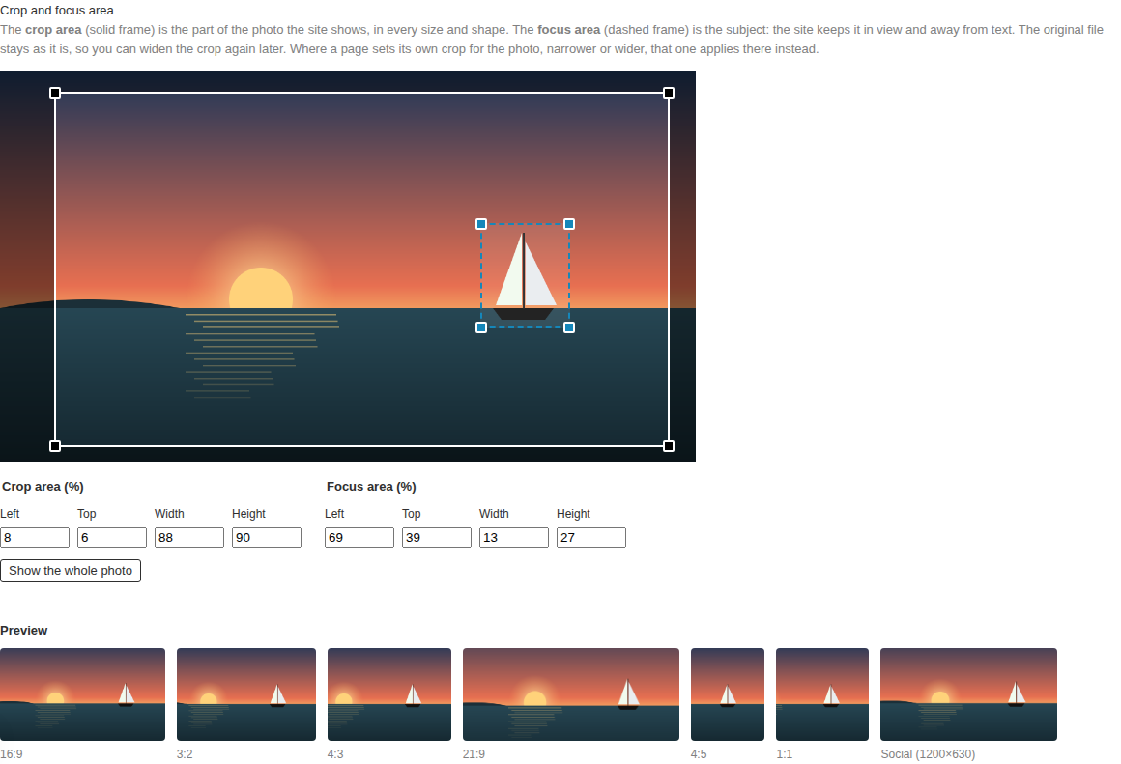
Task: Click the 4:5 caption label
Action: 699,754
